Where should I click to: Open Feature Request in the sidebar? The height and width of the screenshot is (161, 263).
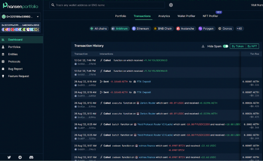21,76
